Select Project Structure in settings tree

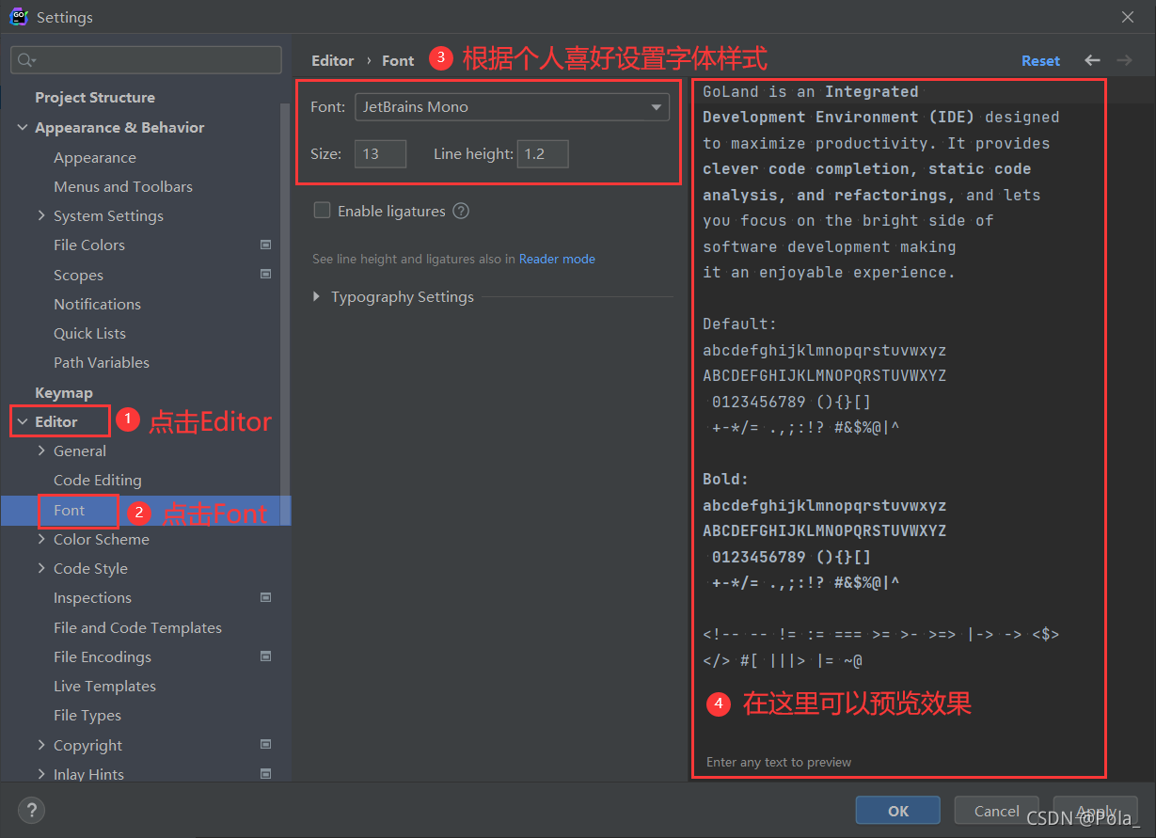point(95,98)
